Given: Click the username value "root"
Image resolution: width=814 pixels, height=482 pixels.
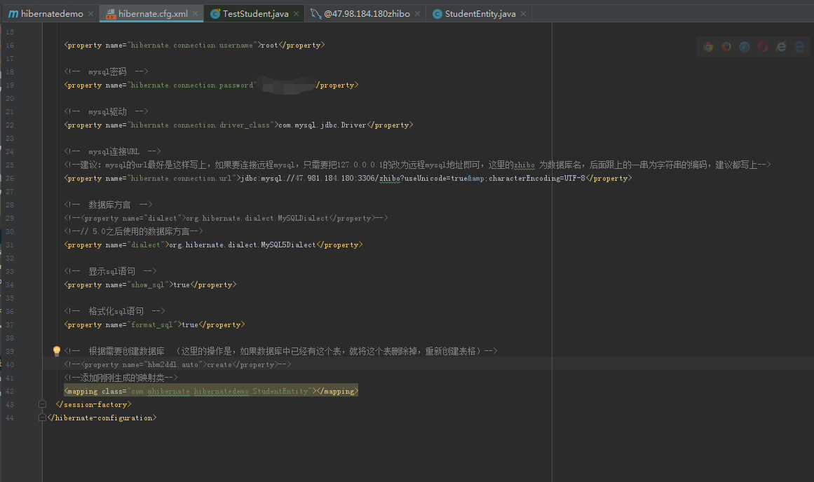Looking at the screenshot, I should (269, 46).
